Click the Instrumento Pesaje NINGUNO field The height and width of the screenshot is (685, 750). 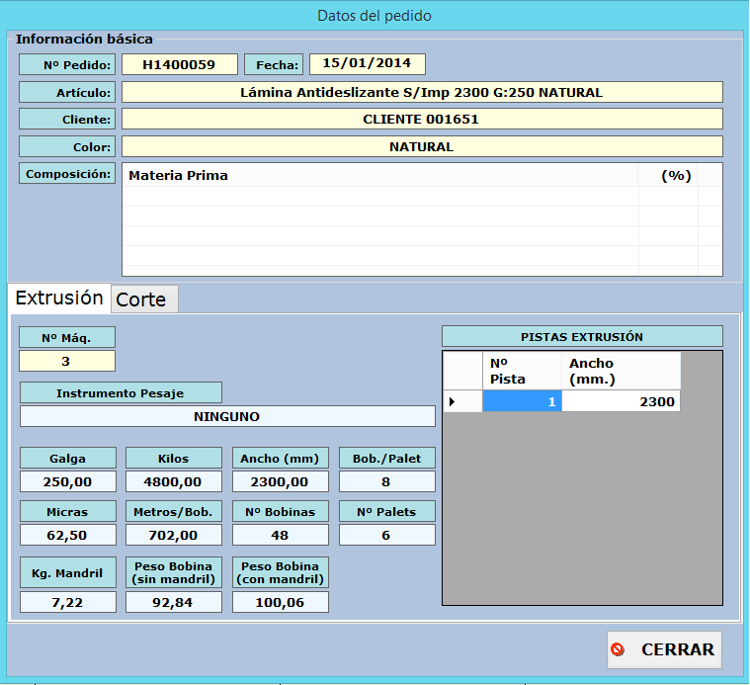click(227, 416)
